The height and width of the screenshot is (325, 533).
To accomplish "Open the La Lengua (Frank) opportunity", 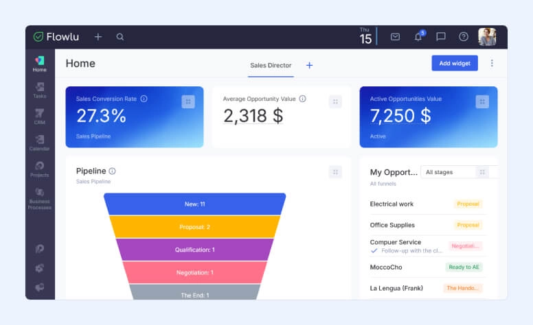I will 396,288.
